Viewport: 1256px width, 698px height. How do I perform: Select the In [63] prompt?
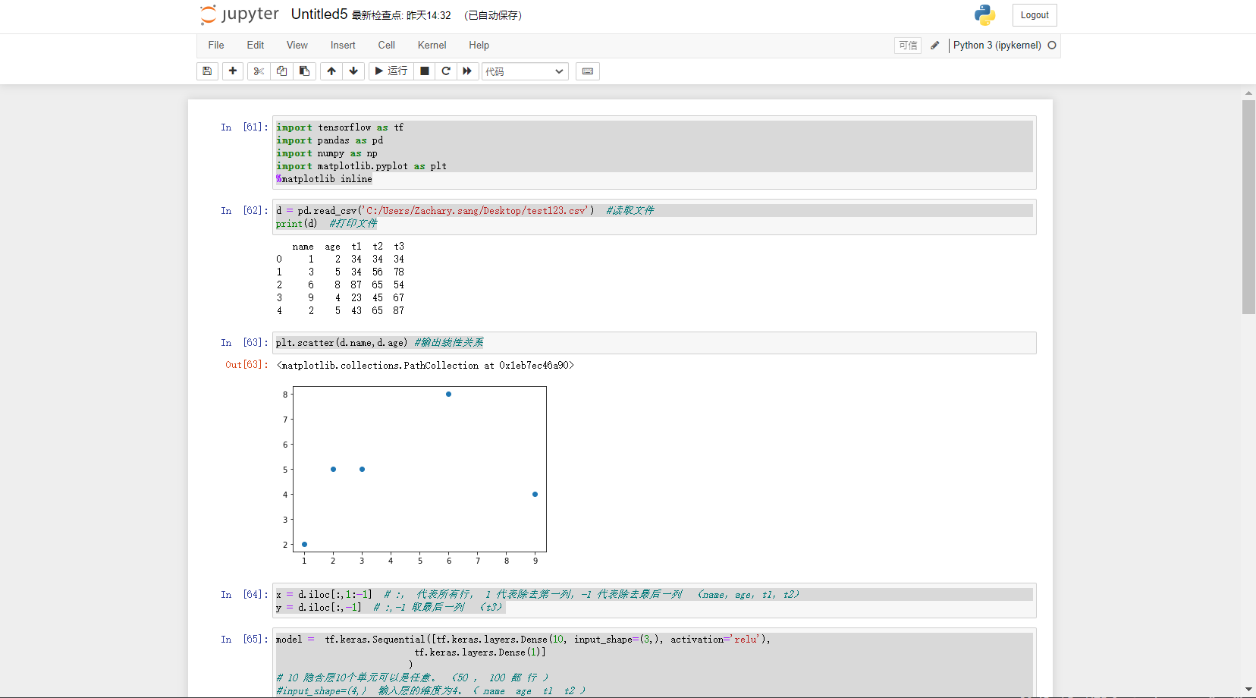point(244,343)
